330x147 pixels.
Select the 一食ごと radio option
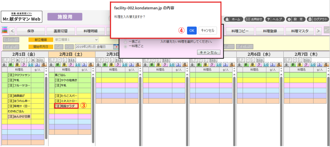click(126, 41)
